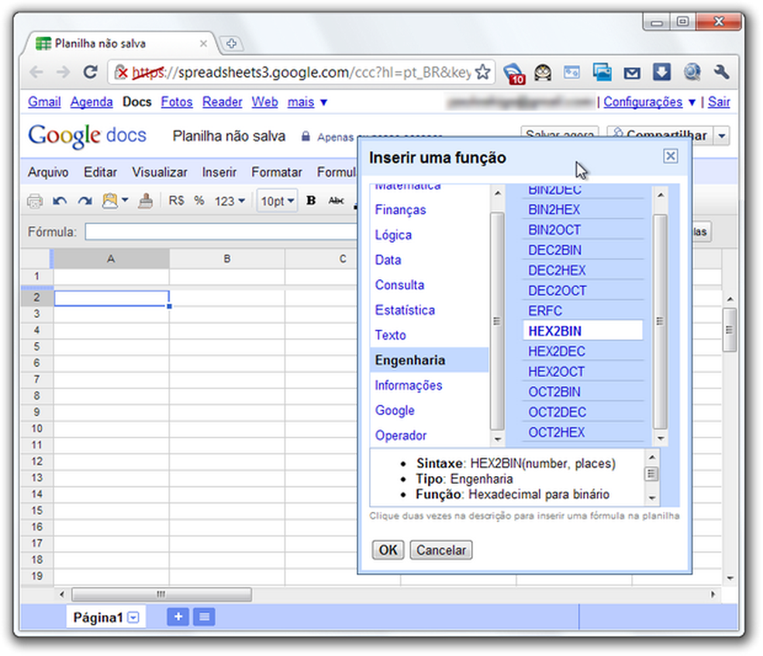Viewport: 763px width, 656px height.
Task: Click the blue download arrow extension icon
Action: 661,73
